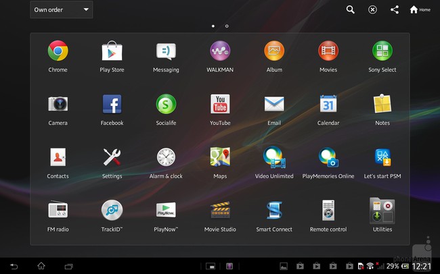Launch the YouTube app
Image resolution: width=440 pixels, height=274 pixels.
coord(220,104)
